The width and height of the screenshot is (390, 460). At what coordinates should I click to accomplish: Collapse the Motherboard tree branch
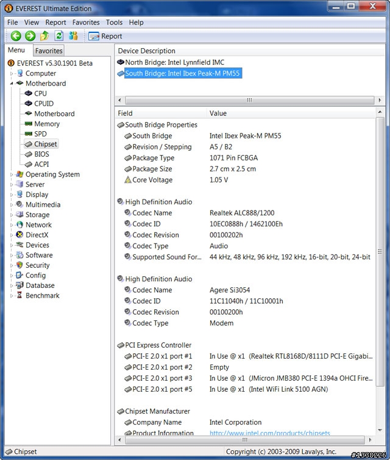click(12, 84)
